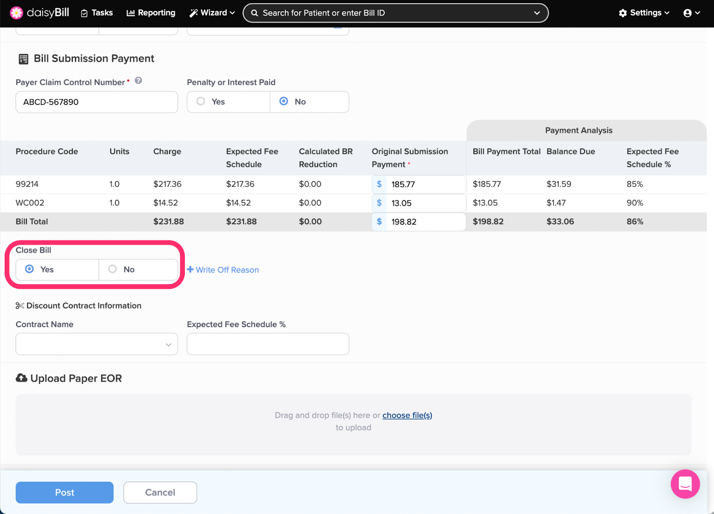Click the Payer Claim Control Number field

97,102
